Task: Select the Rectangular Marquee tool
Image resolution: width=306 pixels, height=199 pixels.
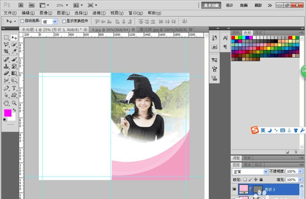Action: click(x=6, y=37)
